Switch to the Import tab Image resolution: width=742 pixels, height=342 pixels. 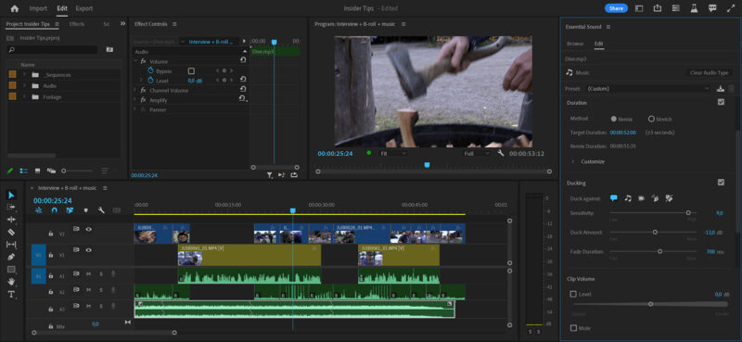coord(38,8)
